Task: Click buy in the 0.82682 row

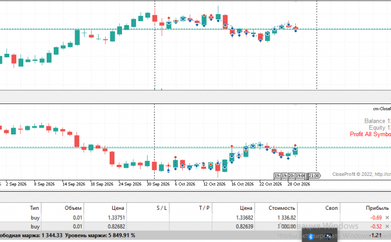Action: click(35, 227)
